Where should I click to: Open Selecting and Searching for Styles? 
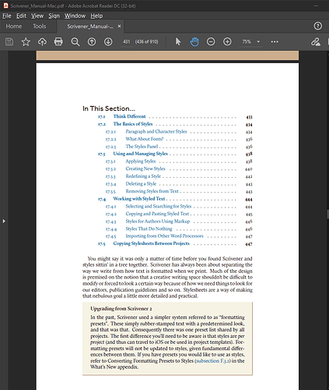tap(159, 207)
